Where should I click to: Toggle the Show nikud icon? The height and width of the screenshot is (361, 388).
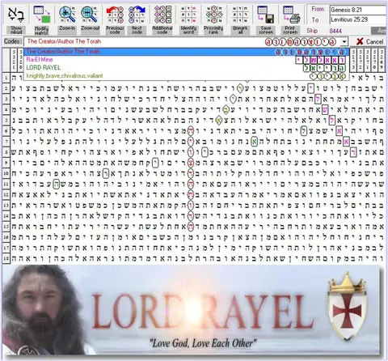pos(16,15)
